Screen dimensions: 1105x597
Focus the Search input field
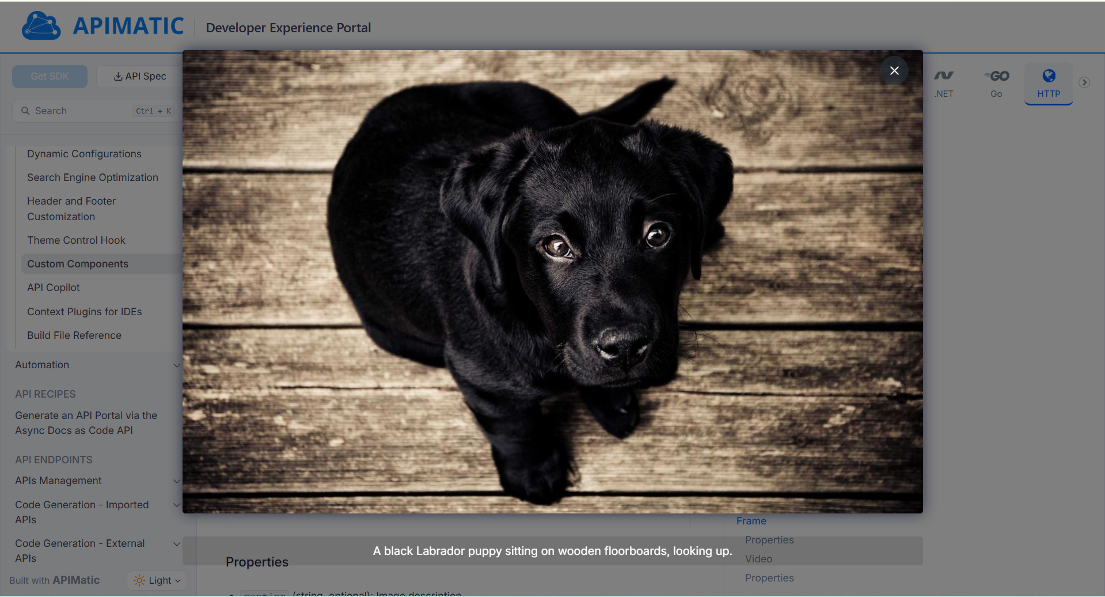[x=81, y=111]
